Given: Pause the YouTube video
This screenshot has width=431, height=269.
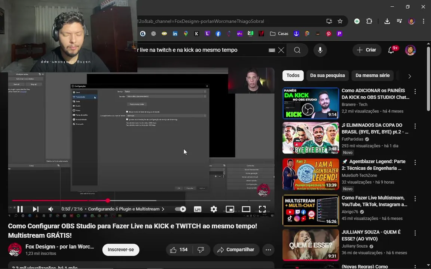Looking at the screenshot, I should point(20,209).
